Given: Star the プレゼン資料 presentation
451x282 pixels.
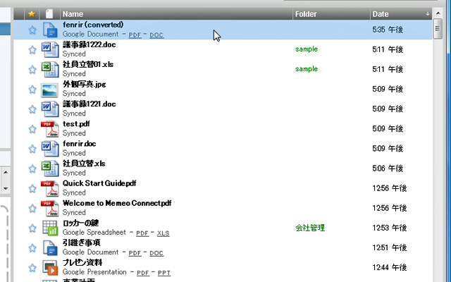Looking at the screenshot, I should pos(32,268).
